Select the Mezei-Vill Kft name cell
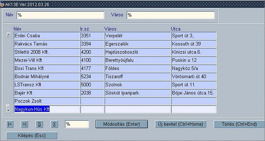Viewport: 265px width, 141px height. [47, 60]
